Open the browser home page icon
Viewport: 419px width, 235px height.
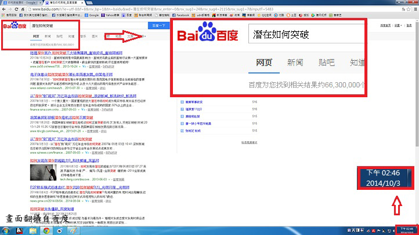(23, 9)
